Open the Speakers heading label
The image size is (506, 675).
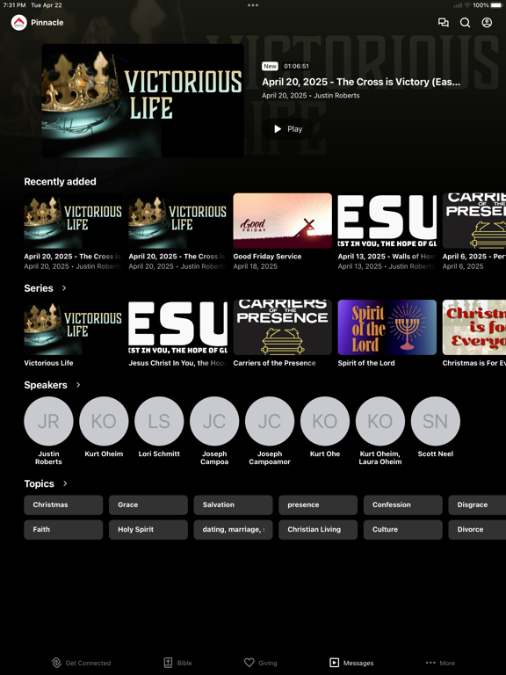point(46,385)
